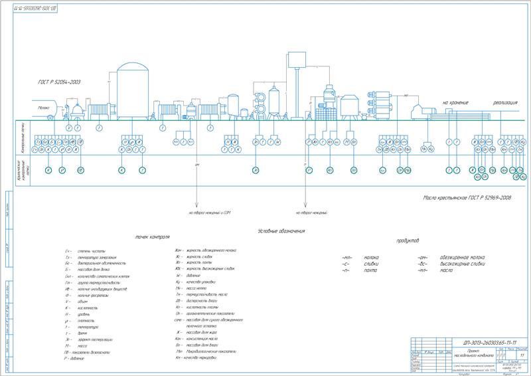Click the square tank on the tall column
The image size is (531, 376).
297,60
